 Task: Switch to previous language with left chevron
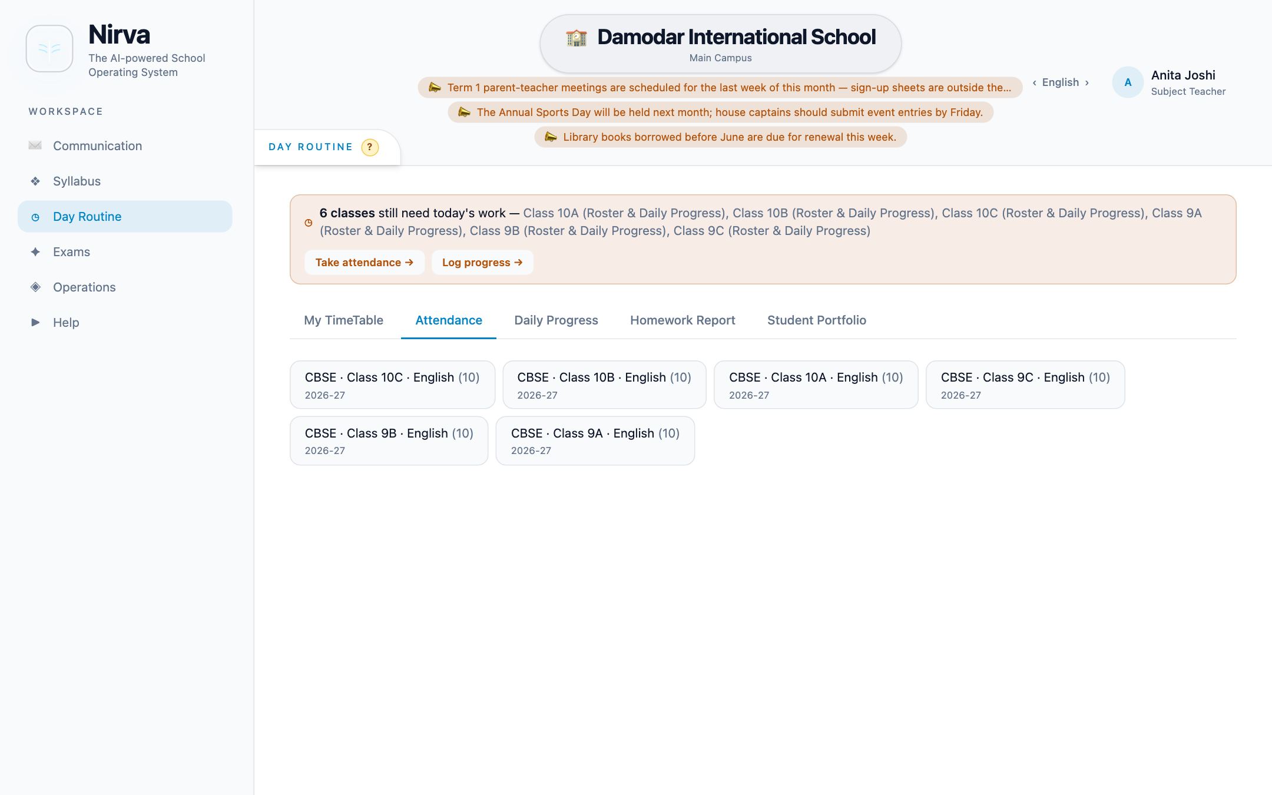(x=1035, y=83)
